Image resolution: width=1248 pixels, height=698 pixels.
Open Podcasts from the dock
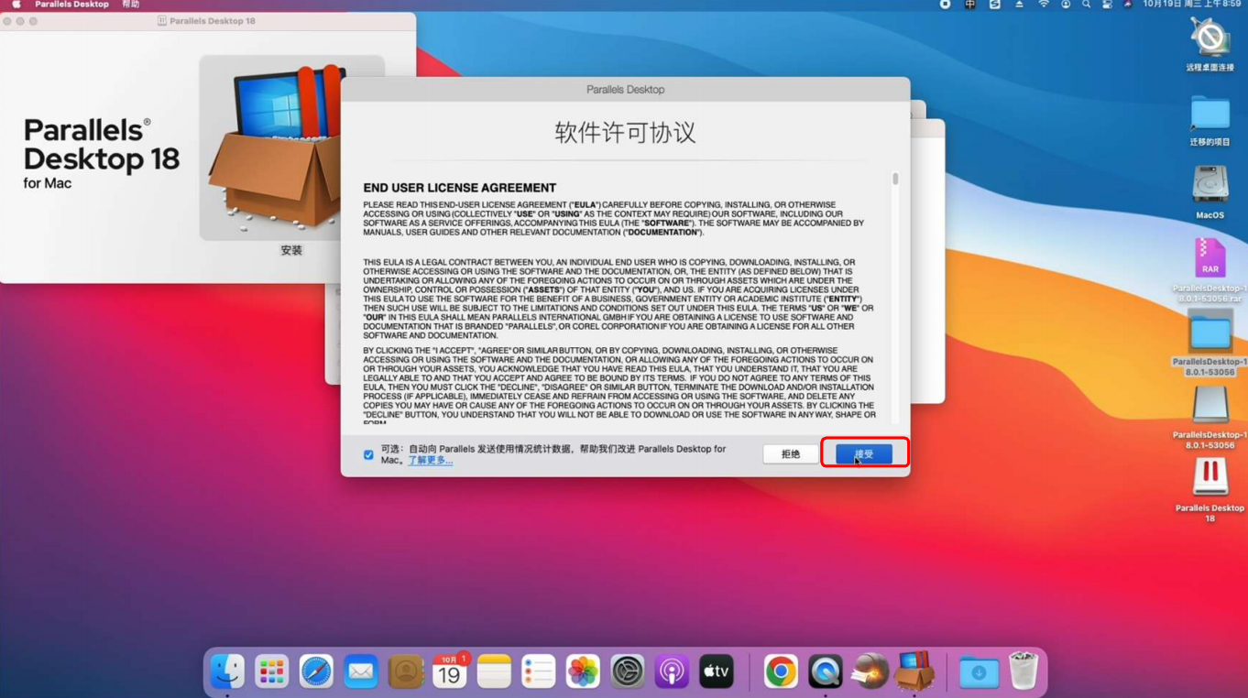[672, 671]
